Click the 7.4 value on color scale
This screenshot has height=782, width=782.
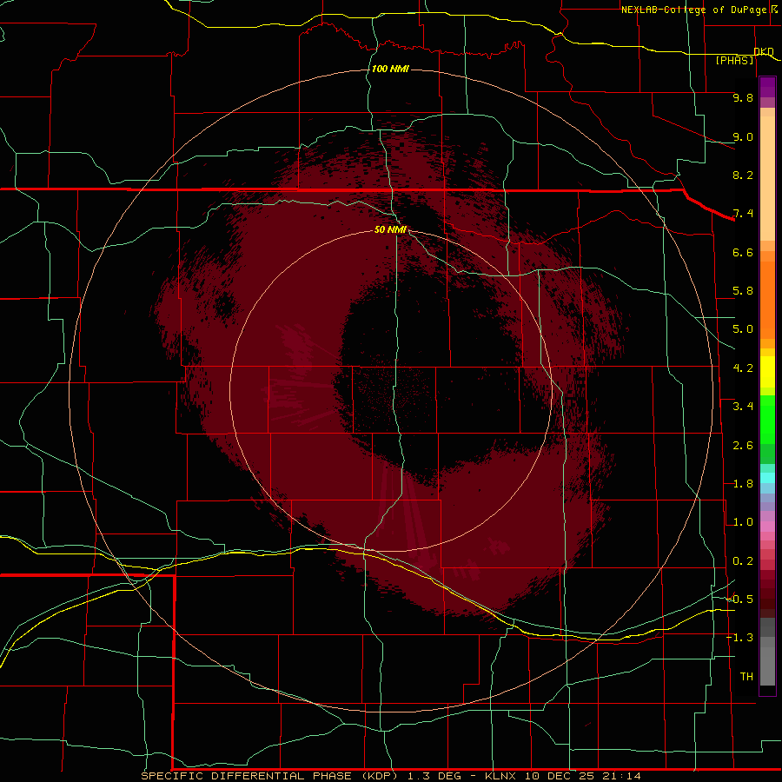pos(743,214)
